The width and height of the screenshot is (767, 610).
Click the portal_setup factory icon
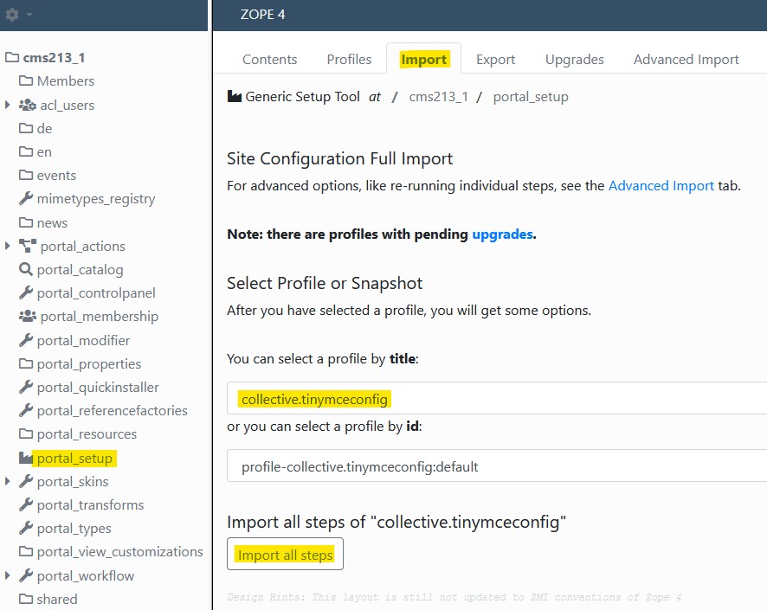coord(26,458)
